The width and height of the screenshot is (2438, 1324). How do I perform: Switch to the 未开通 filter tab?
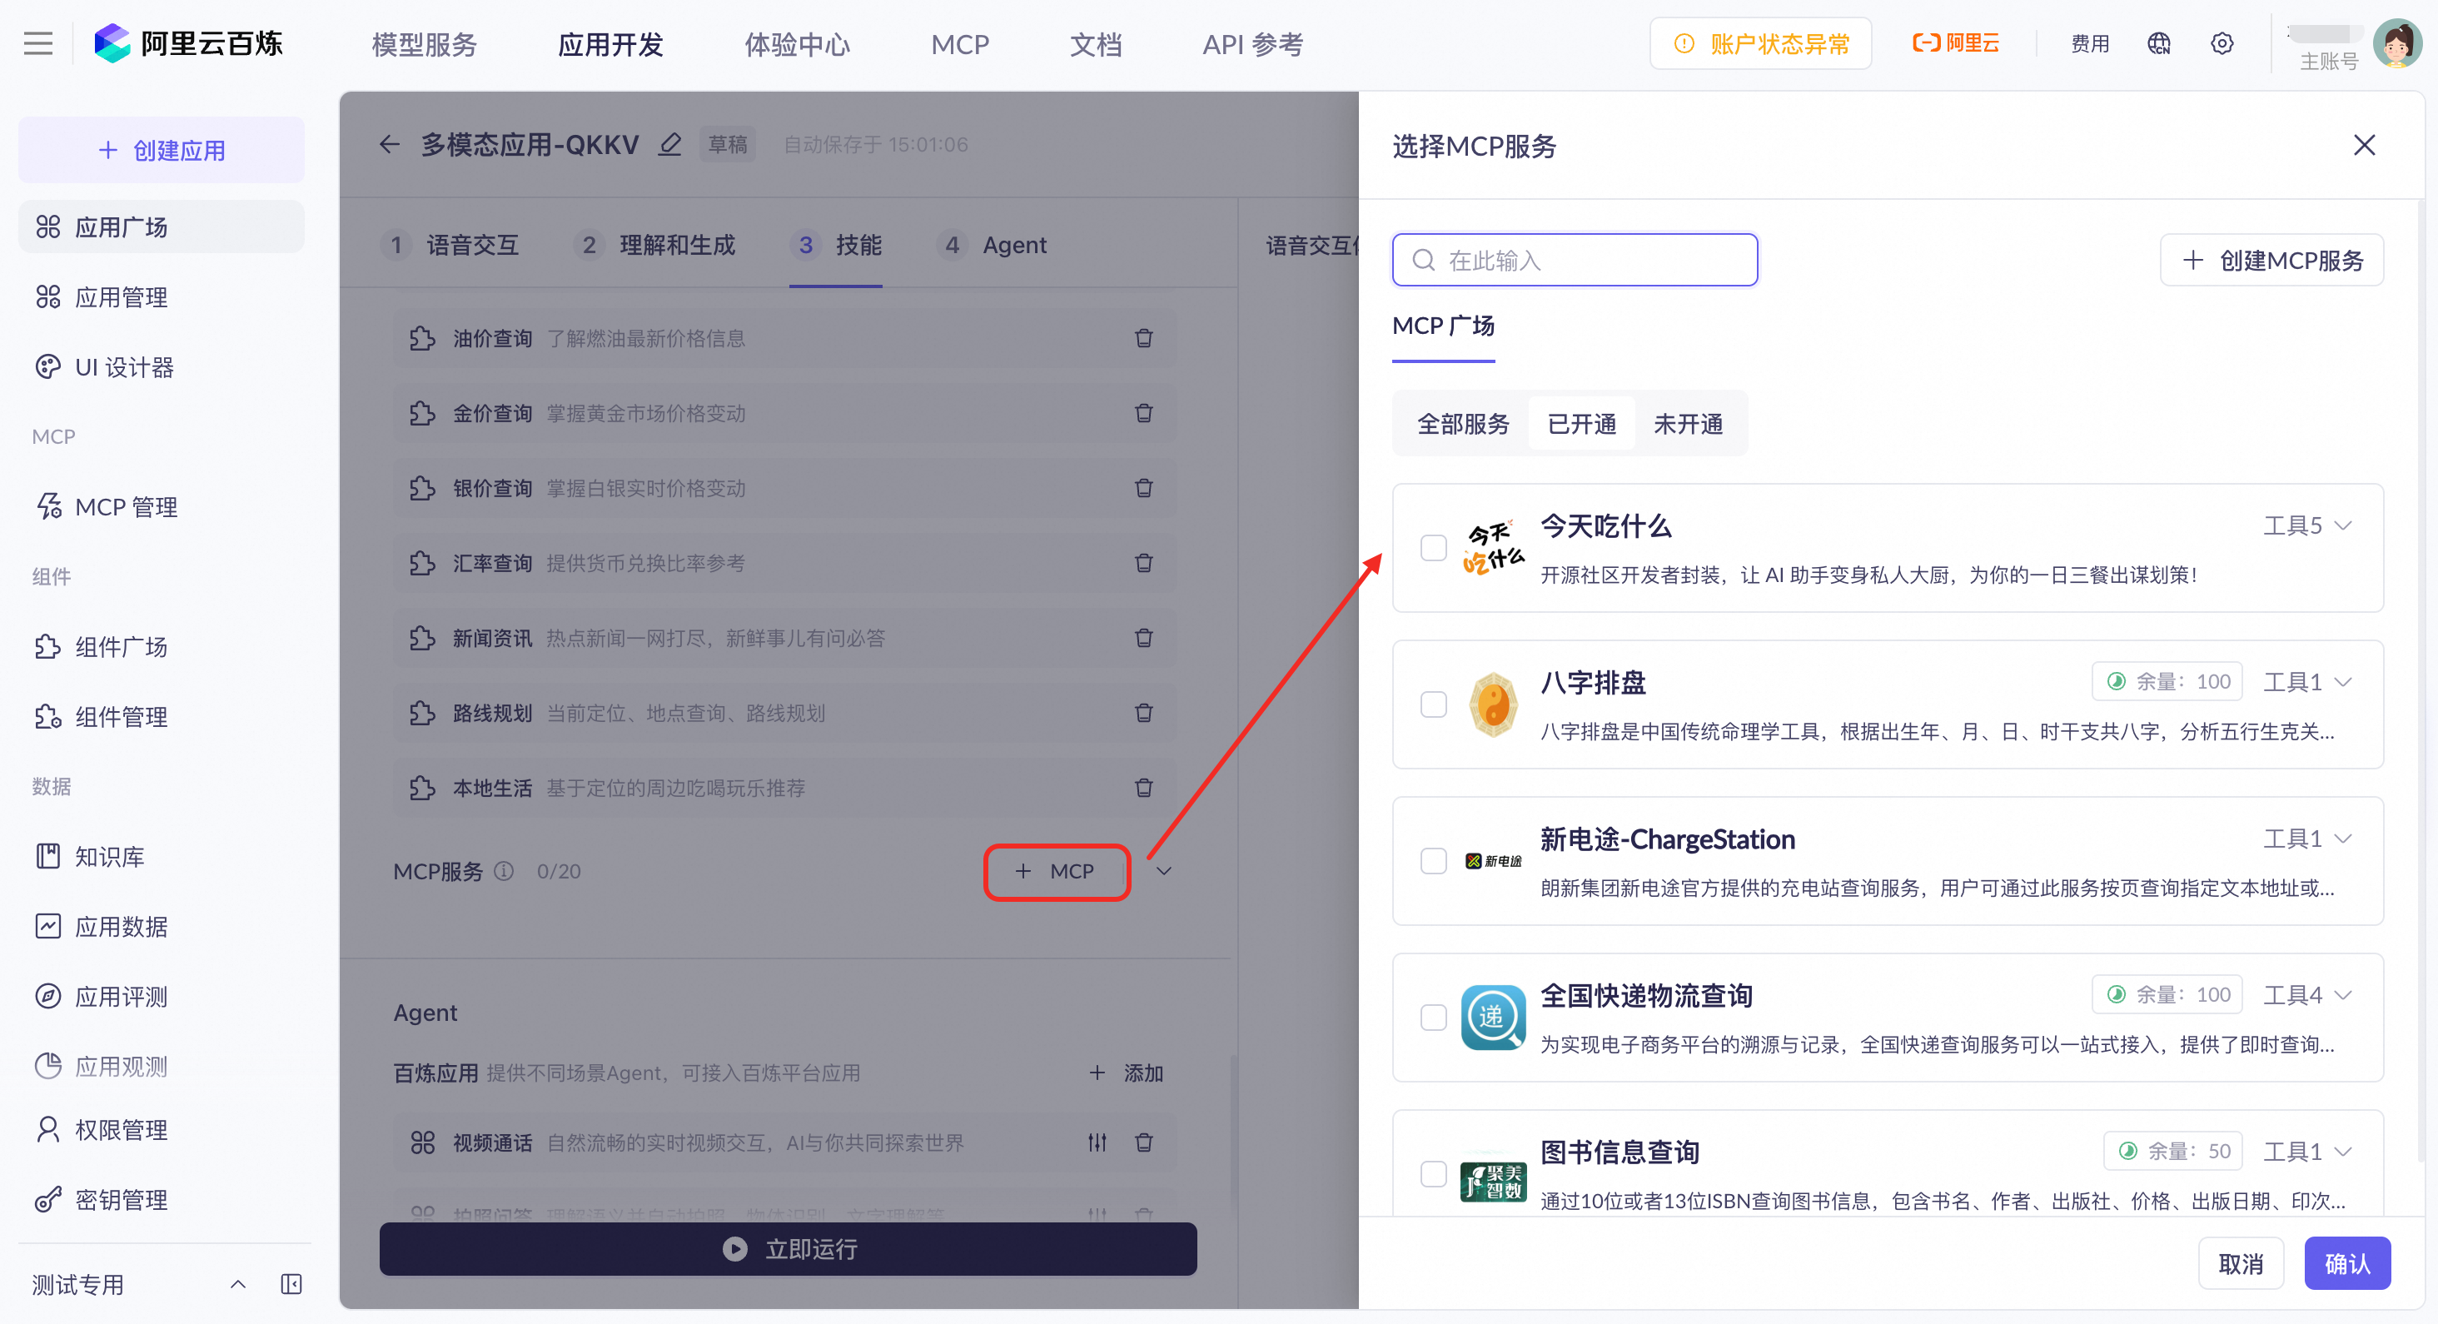1687,424
